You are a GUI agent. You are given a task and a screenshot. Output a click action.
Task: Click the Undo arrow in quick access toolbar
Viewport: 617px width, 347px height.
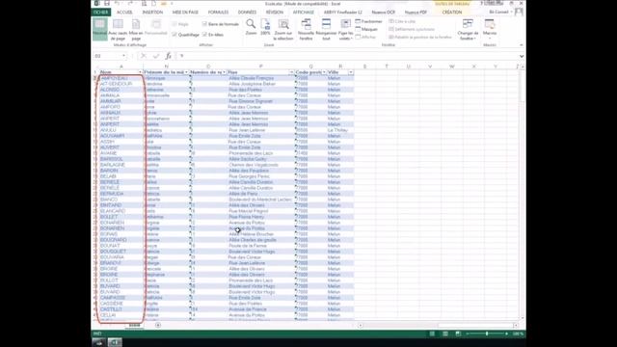118,4
